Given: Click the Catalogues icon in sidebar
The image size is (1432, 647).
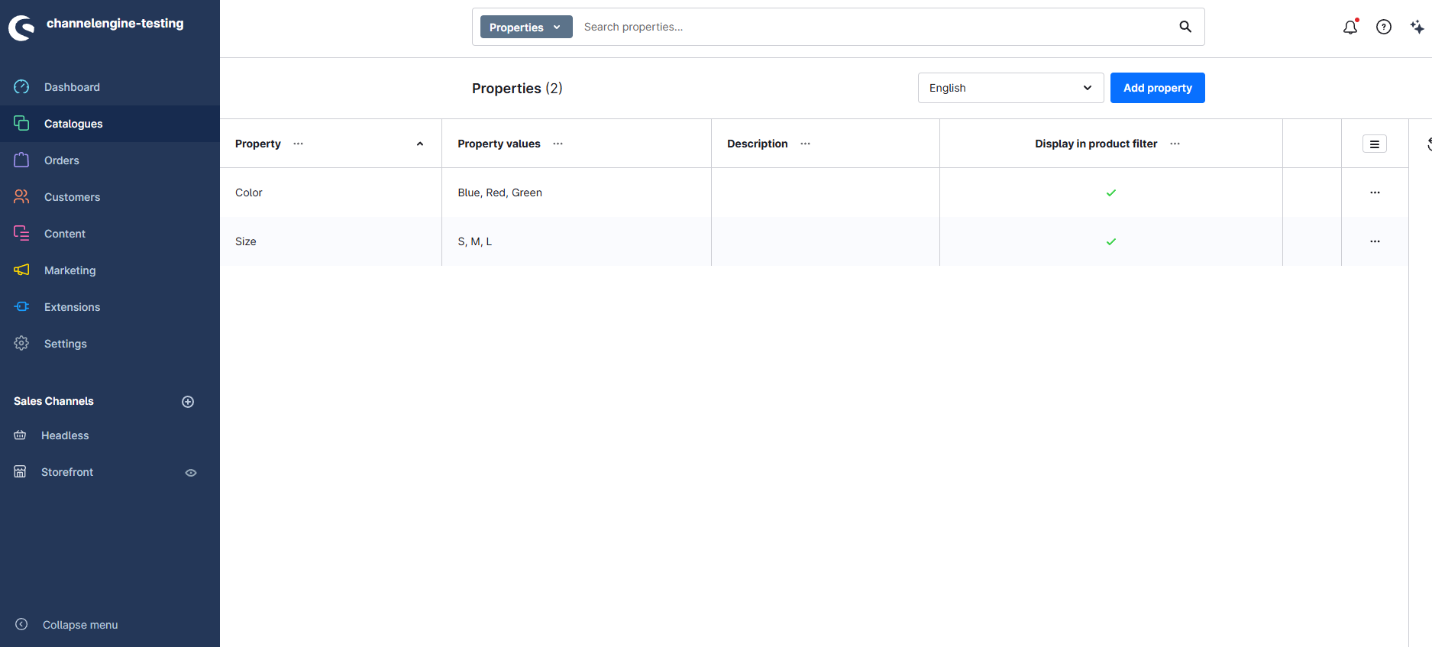Looking at the screenshot, I should pos(21,123).
